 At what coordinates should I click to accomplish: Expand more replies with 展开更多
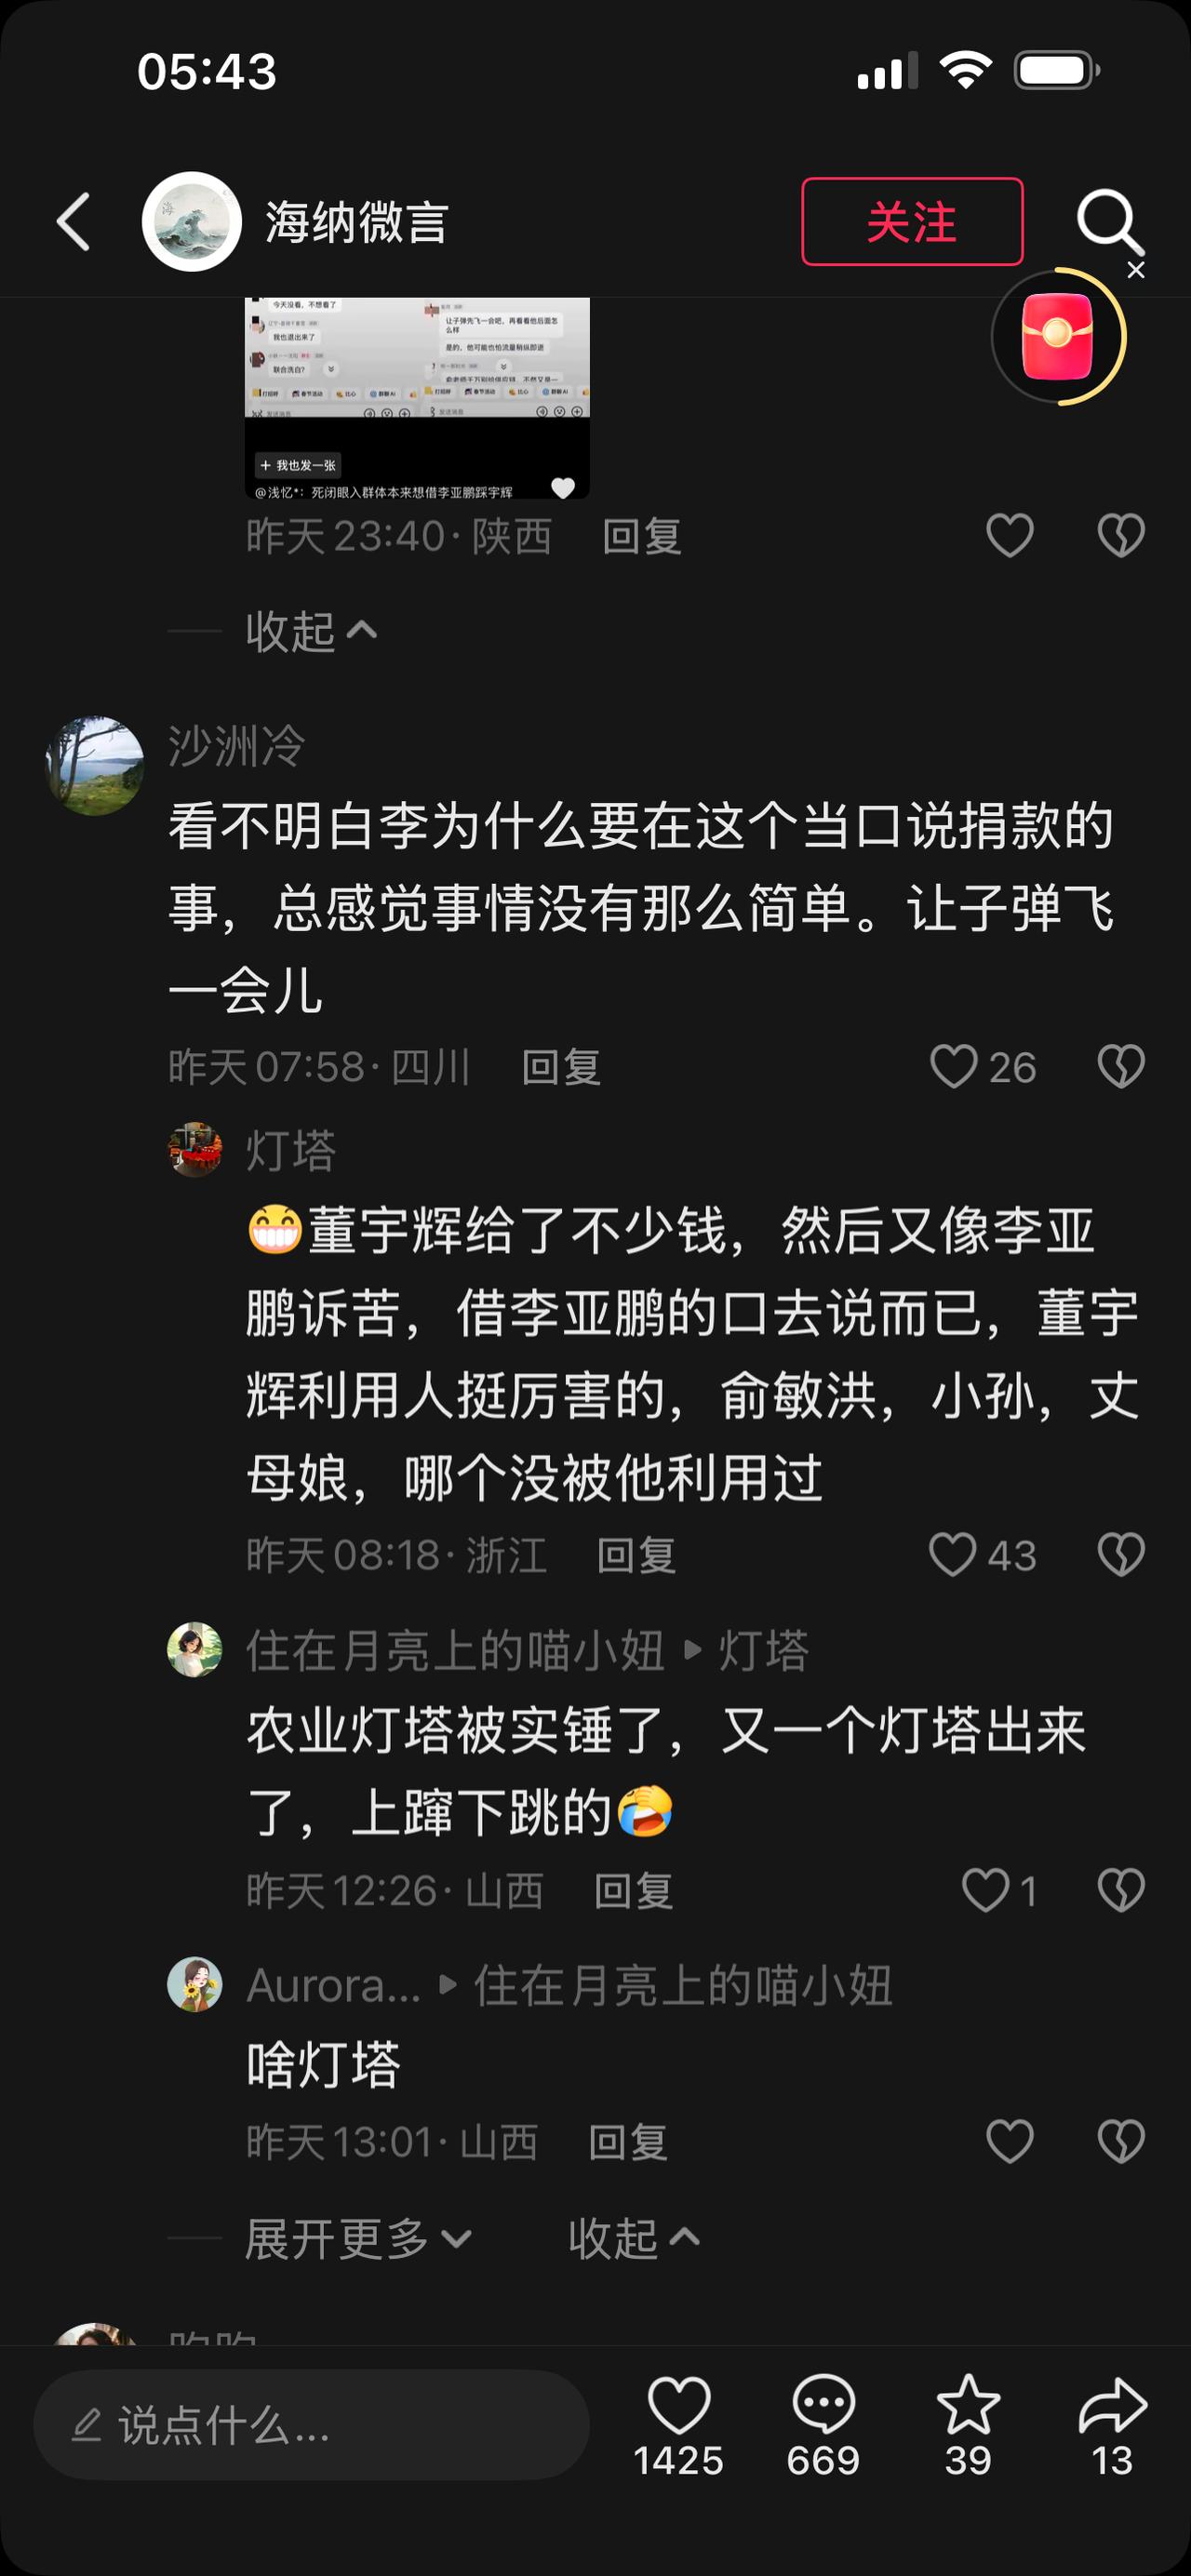(x=358, y=2238)
